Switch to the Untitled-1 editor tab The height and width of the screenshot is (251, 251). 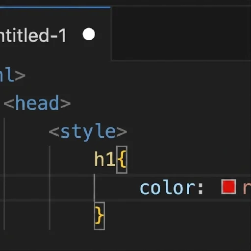point(33,35)
